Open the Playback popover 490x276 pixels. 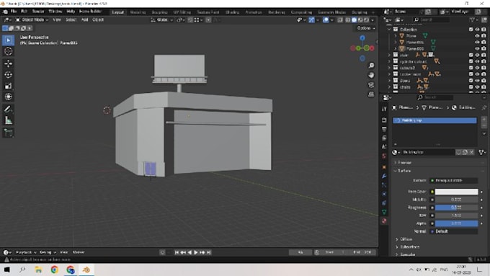(26, 252)
